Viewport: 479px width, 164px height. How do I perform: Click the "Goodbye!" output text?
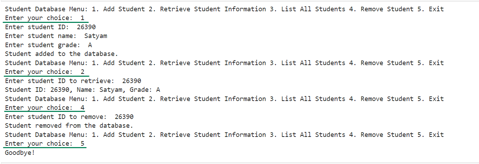click(20, 153)
